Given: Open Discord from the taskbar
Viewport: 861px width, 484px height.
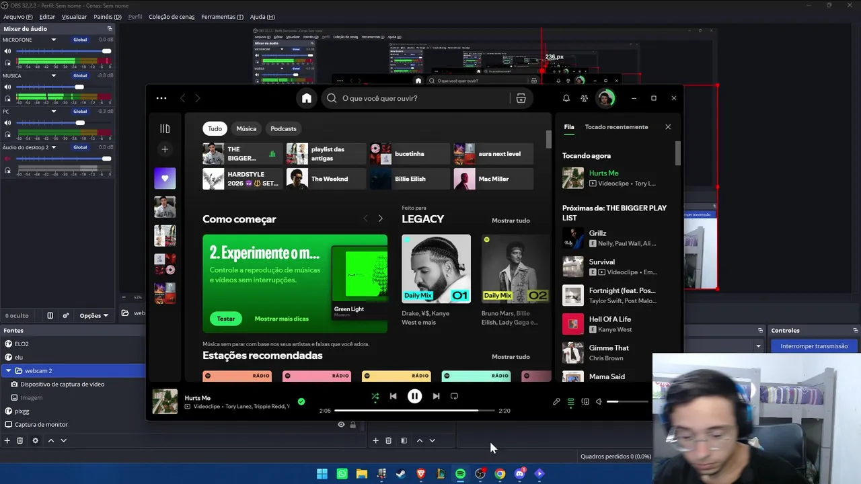Looking at the screenshot, I should coord(519,474).
